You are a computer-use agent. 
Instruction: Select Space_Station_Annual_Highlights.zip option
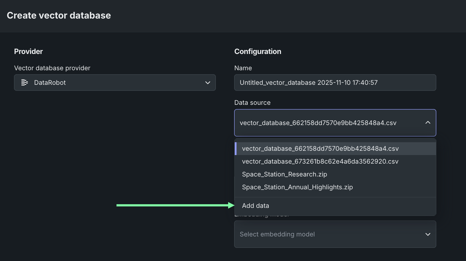297,187
